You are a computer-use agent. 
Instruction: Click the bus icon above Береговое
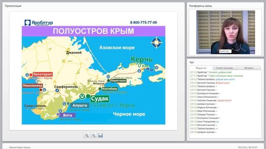click(108, 77)
